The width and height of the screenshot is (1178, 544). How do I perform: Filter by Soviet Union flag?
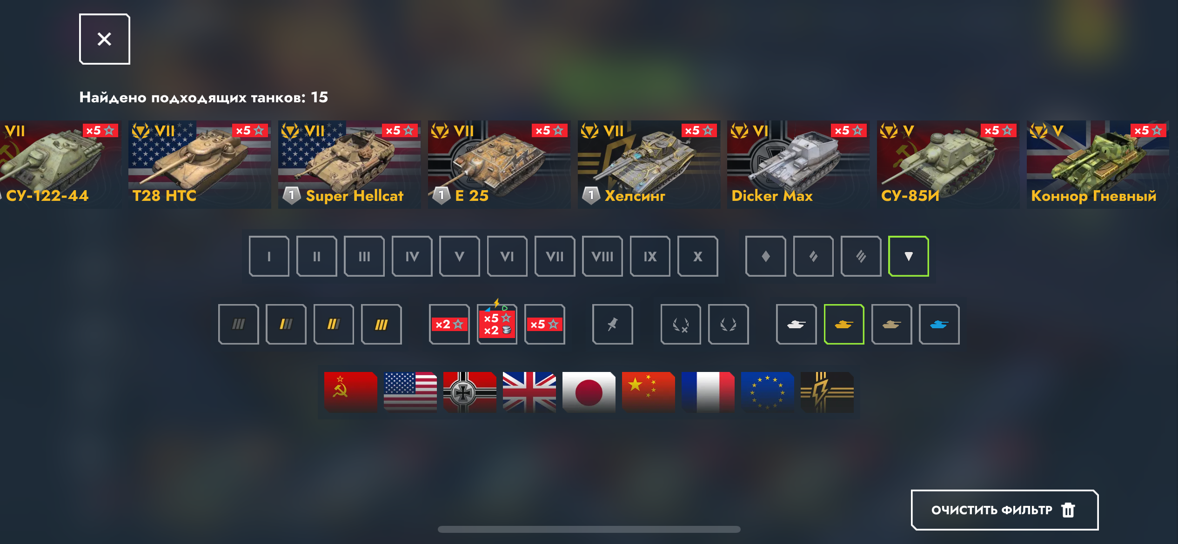350,392
